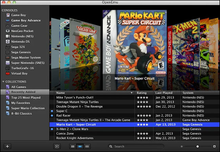The image size is (220, 152).
Task: Select the Comix Zone row
Action: 135,133
